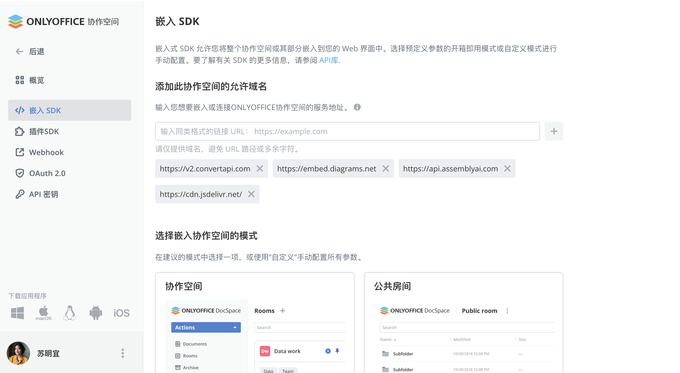Click the https://embed.diagrams.net chip text
680x373 pixels.
click(x=327, y=168)
